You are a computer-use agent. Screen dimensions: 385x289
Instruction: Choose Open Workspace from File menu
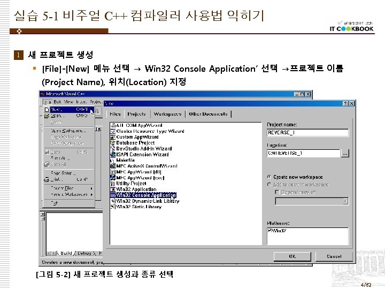(69, 131)
